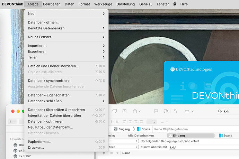This screenshot has height=159, width=239.
Task: Align text left in format bar
Action: click(x=125, y=122)
